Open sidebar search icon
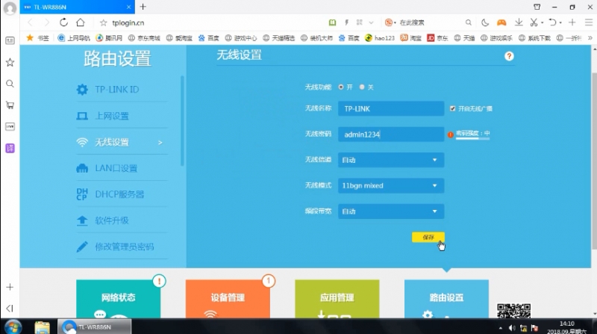The width and height of the screenshot is (597, 334). [x=10, y=84]
